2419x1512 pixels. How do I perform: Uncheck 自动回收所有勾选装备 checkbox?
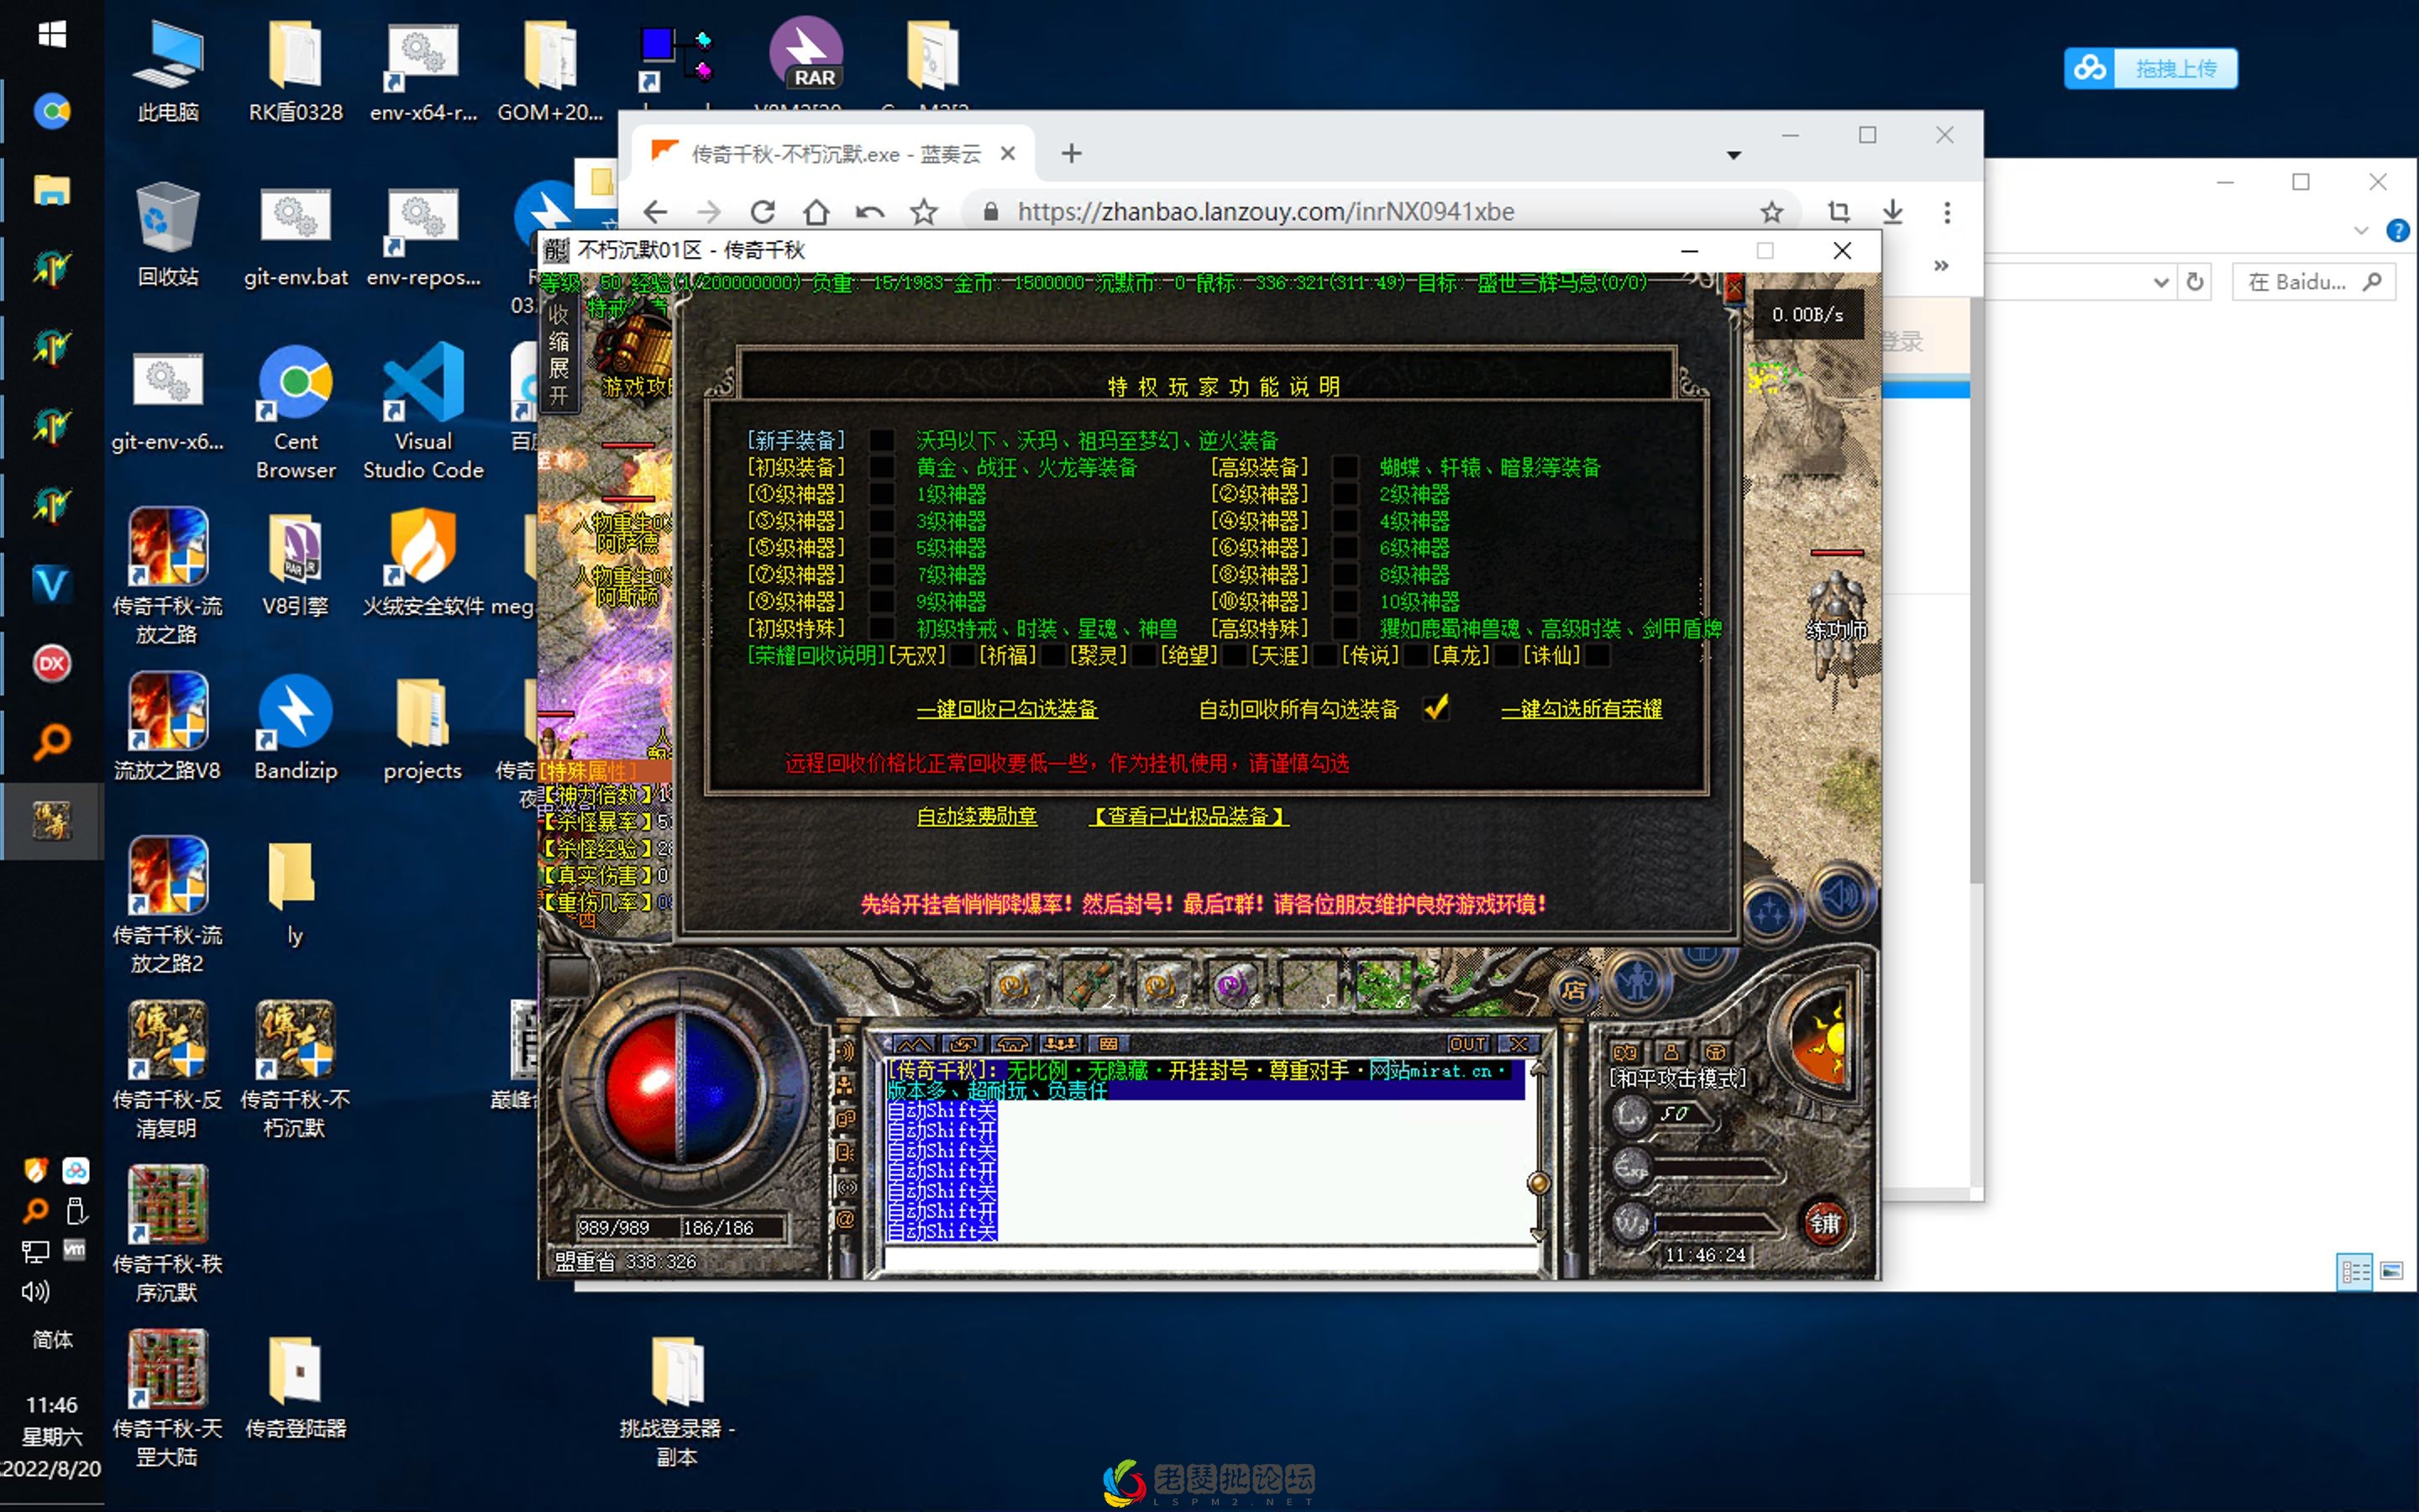click(1436, 708)
